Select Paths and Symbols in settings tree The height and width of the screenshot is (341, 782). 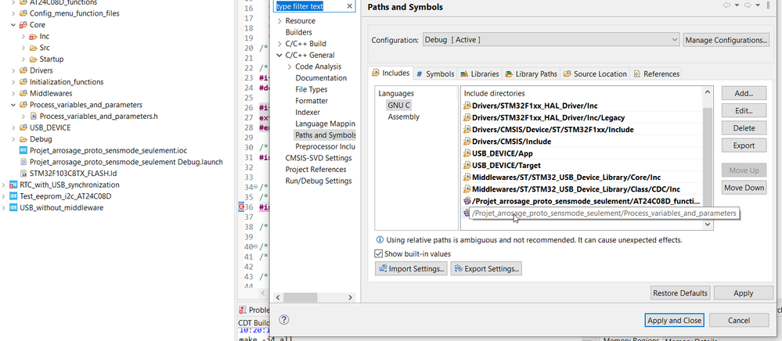(325, 135)
